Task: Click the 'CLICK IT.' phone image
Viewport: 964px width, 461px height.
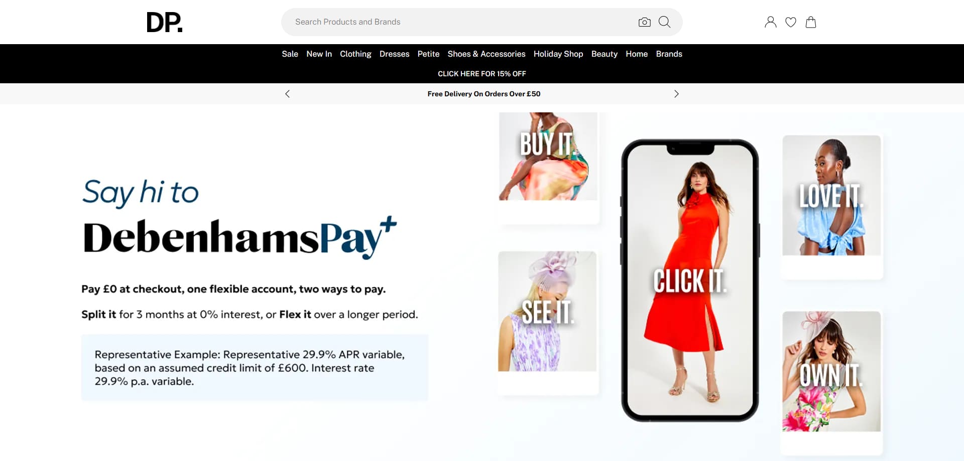Action: [x=690, y=280]
